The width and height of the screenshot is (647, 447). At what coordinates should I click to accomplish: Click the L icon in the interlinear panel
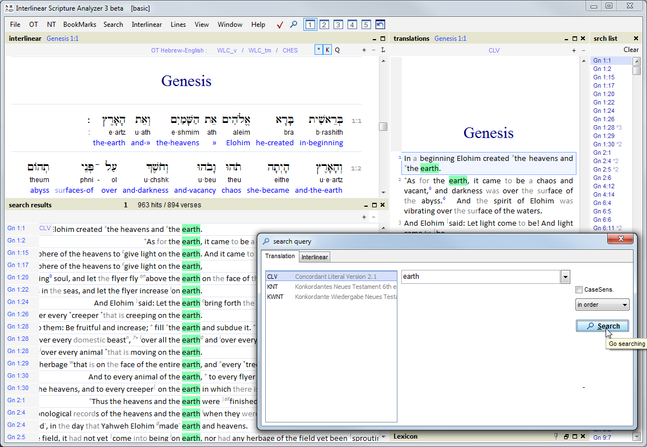[383, 50]
